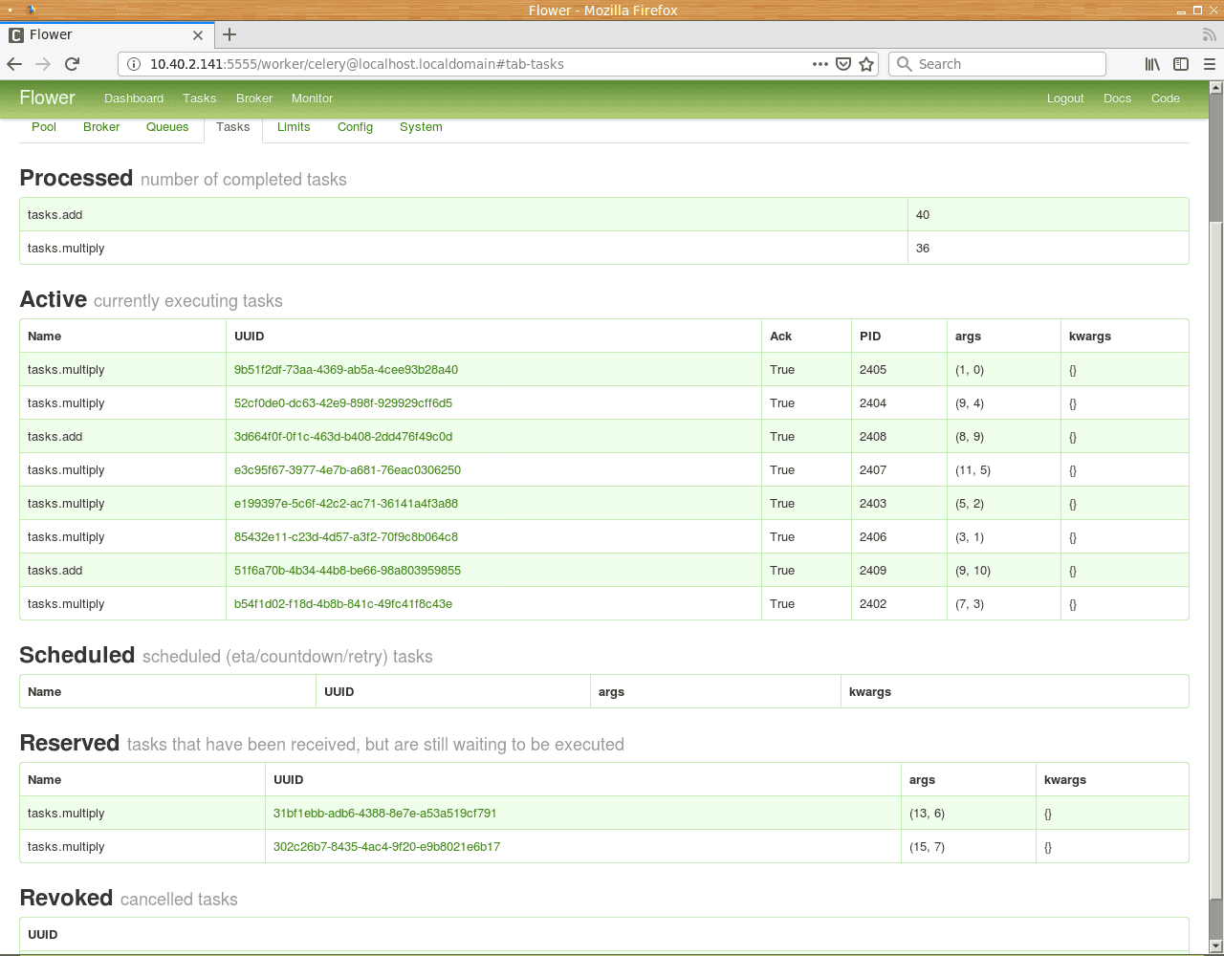The width and height of the screenshot is (1224, 956).
Task: Switch to the Limits tab
Action: [x=294, y=127]
